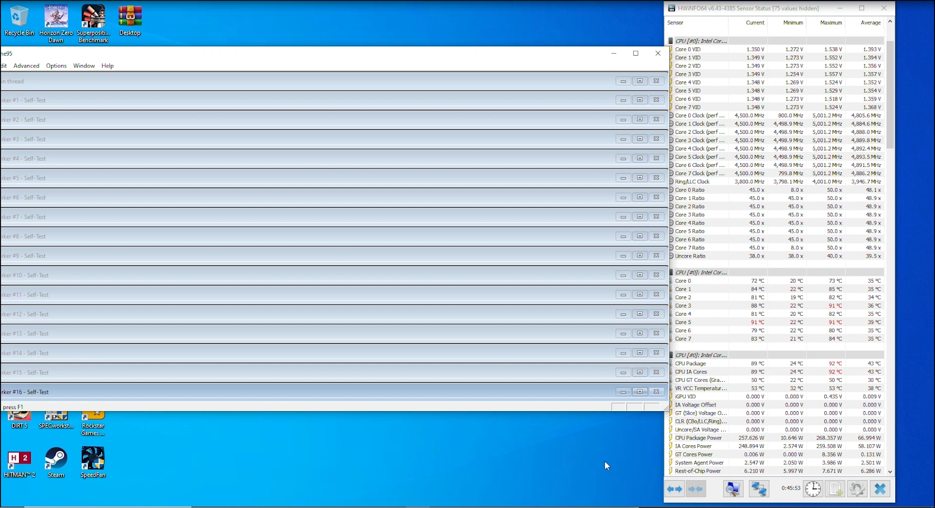This screenshot has width=935, height=508.
Task: Collapse the CPU Package sensor group header
Action: pos(701,355)
